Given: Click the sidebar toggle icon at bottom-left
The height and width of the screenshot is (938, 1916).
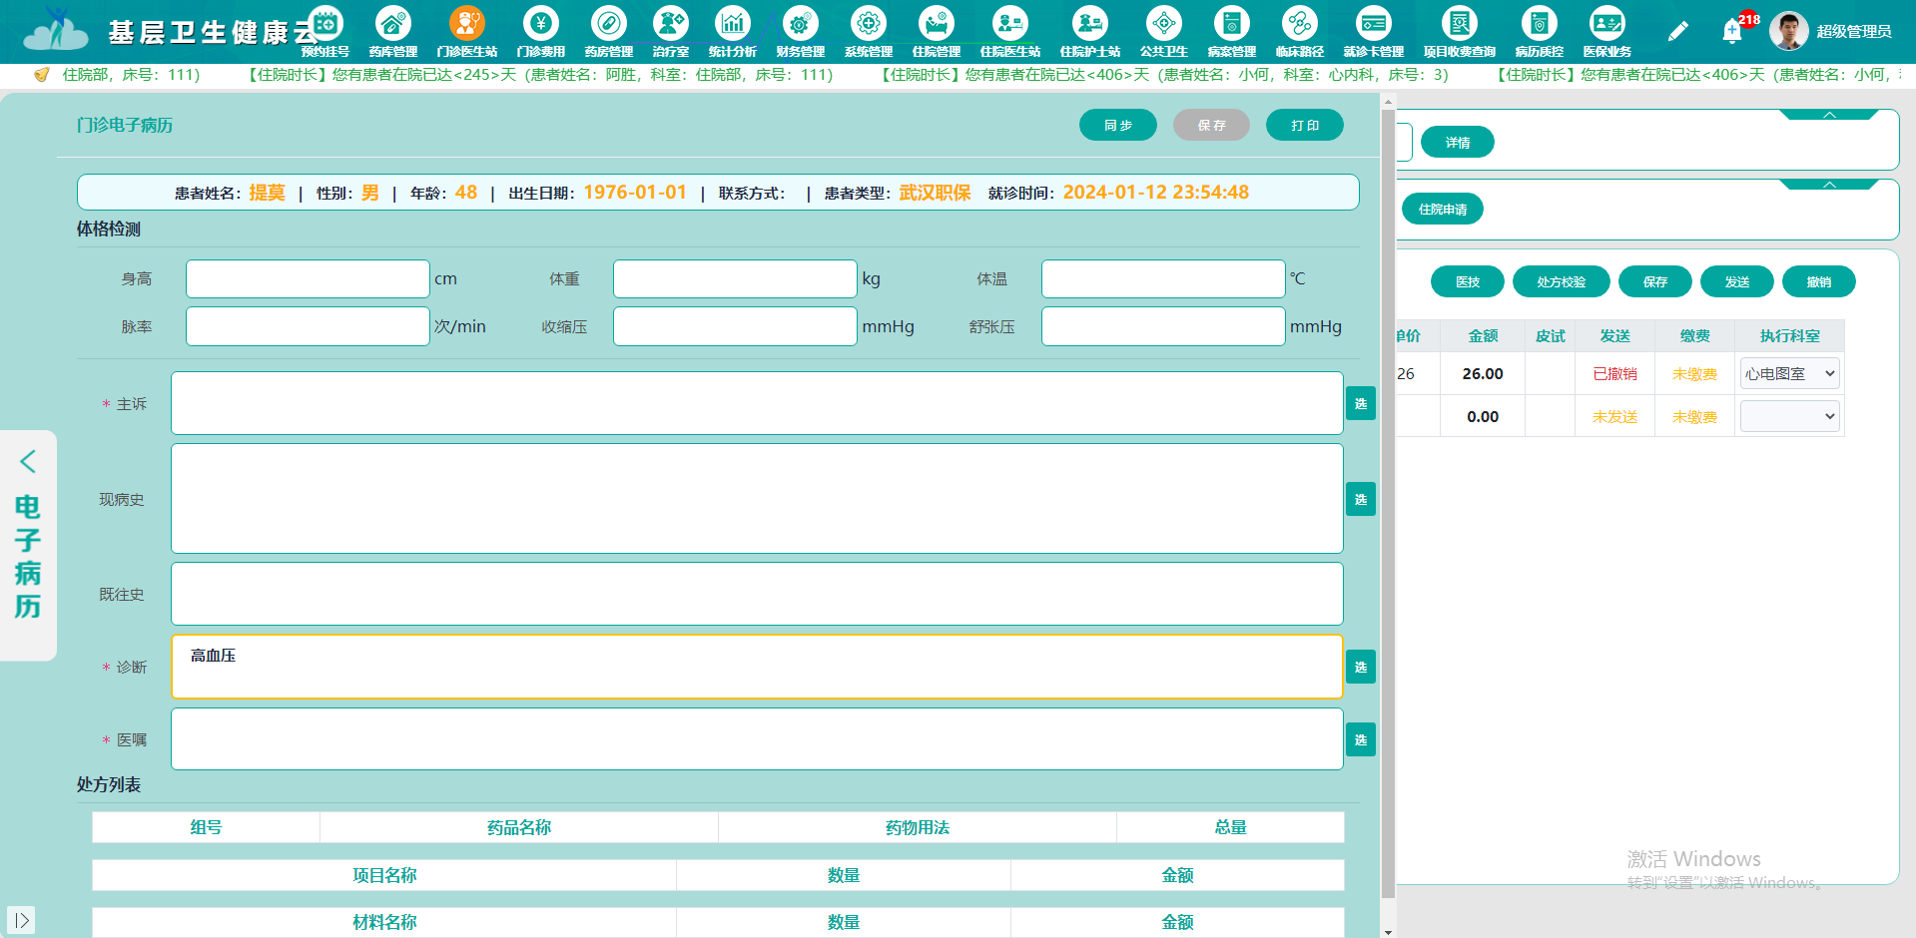Looking at the screenshot, I should click(21, 920).
